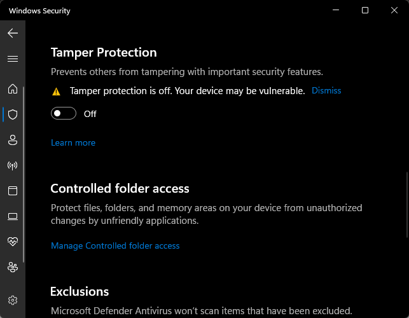Click the yellow warning triangle icon
This screenshot has width=409, height=318.
[x=56, y=92]
